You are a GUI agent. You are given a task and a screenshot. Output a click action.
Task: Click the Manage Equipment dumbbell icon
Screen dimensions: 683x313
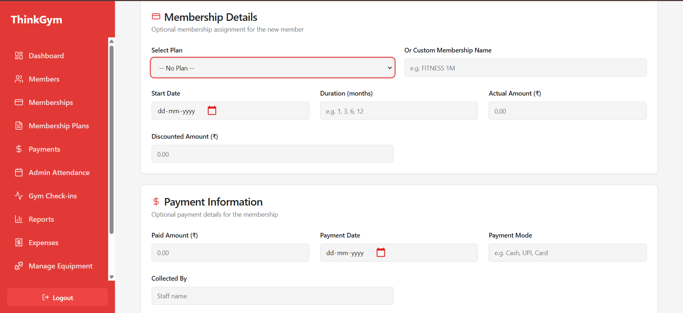[x=19, y=266]
